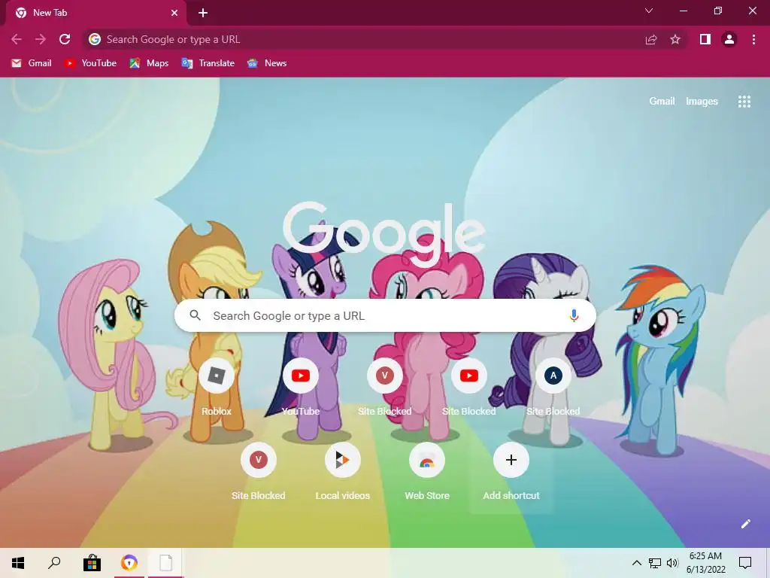Close the New Tab tab
Screen dimensions: 770x578
174,14
